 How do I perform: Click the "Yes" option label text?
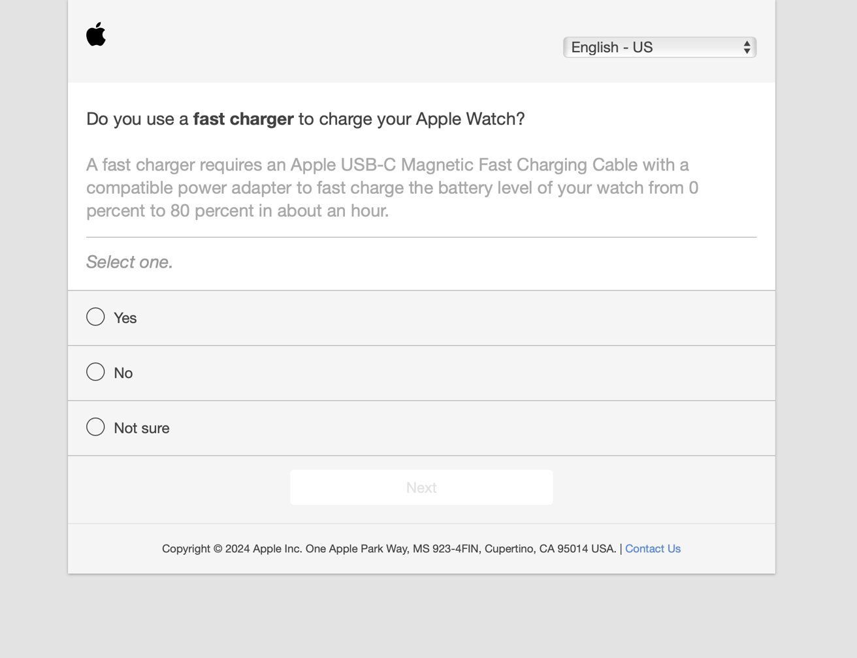125,319
